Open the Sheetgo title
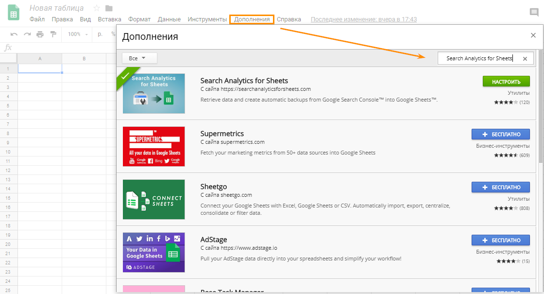The height and width of the screenshot is (294, 544). point(213,187)
